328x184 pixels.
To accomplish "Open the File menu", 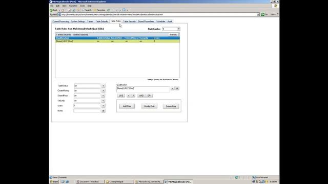I will pos(52,6).
